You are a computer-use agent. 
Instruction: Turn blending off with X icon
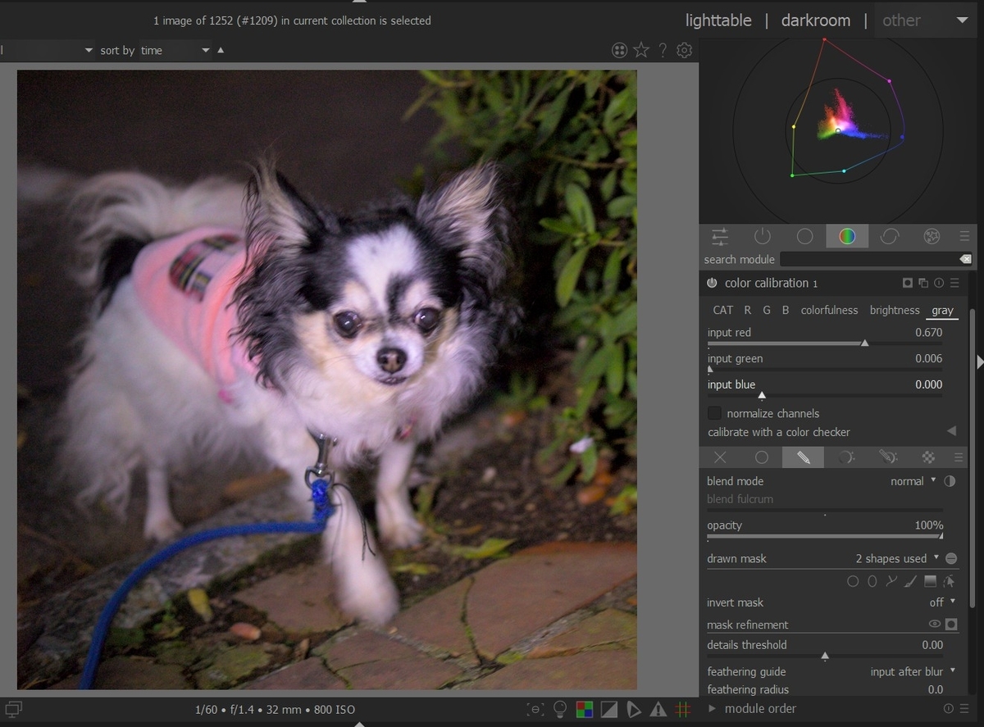[720, 457]
